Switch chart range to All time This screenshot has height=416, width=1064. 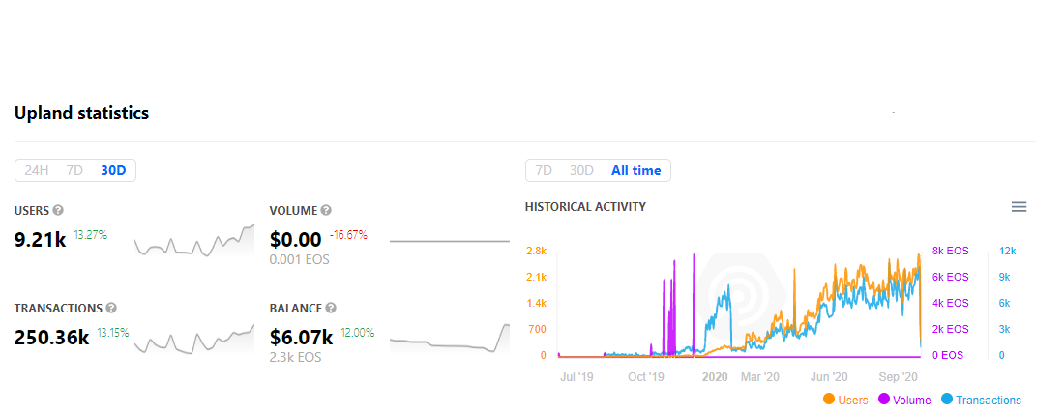tap(635, 170)
